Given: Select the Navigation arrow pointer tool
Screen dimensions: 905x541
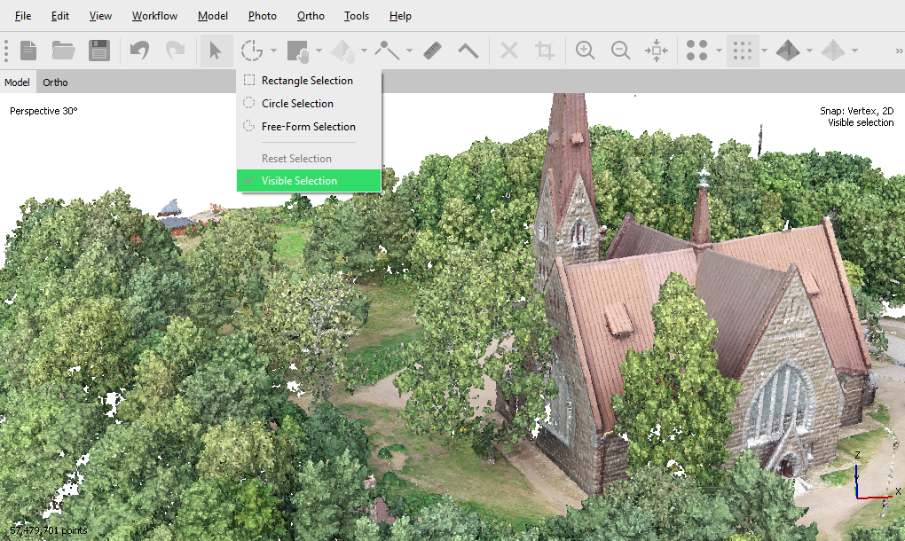Looking at the screenshot, I should pos(215,51).
